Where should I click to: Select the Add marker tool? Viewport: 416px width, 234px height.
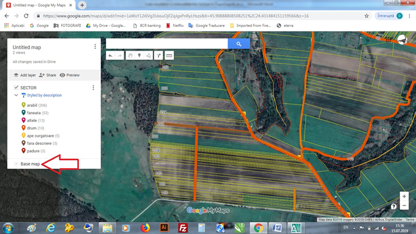(139, 56)
